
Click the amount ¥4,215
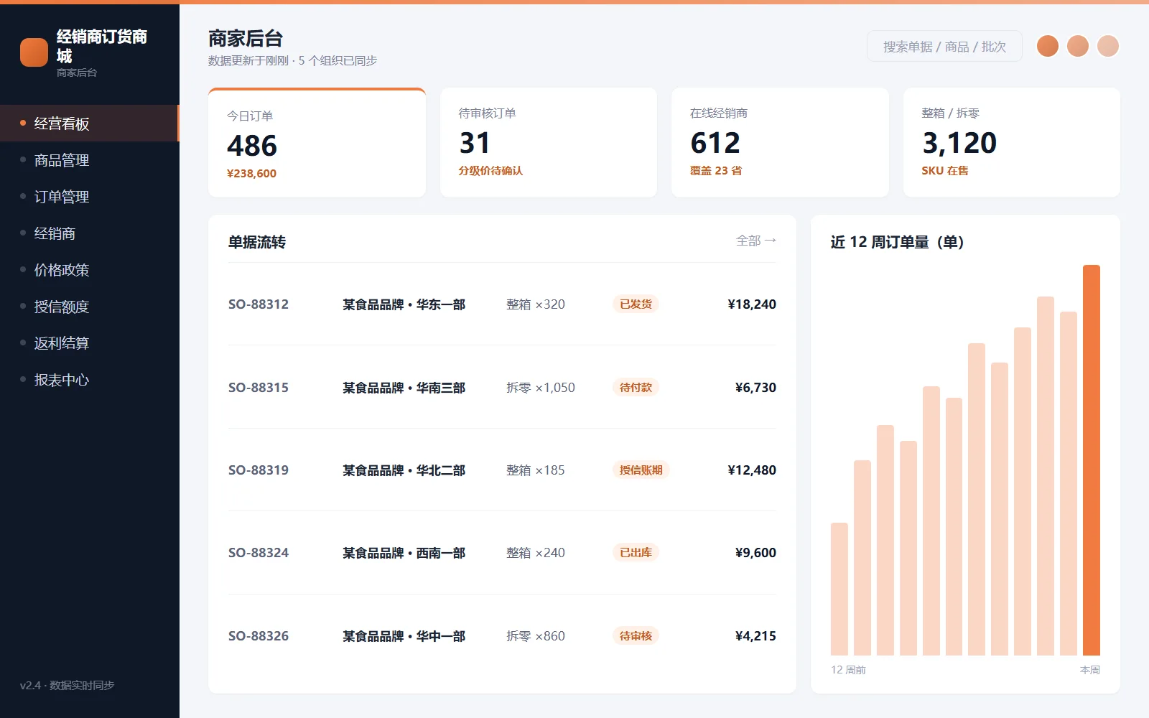(x=755, y=636)
